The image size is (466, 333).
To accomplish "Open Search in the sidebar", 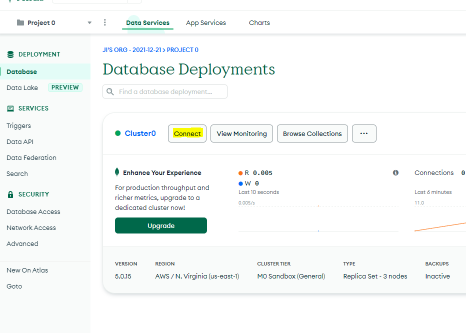I will point(17,174).
